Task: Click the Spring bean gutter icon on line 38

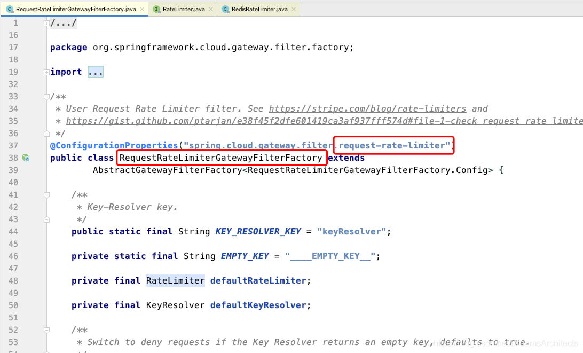Action: [25, 158]
